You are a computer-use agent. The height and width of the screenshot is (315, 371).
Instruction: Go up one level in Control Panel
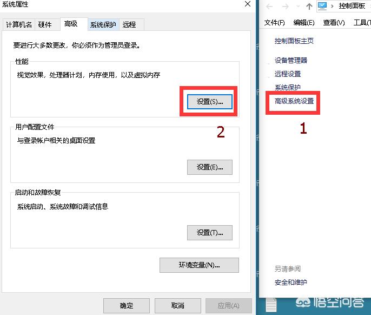click(x=309, y=6)
